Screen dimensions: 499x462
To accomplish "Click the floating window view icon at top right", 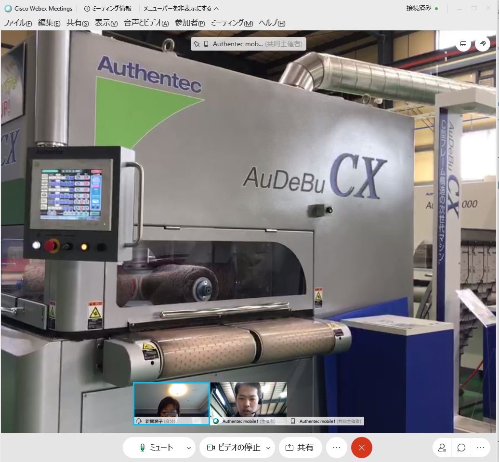I will click(482, 44).
